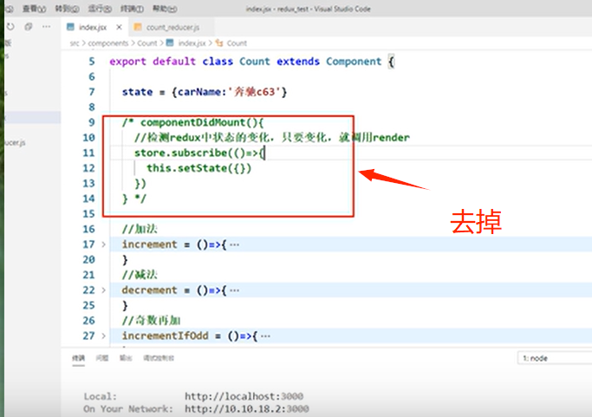Close the index.jsx editor tab

tap(119, 27)
